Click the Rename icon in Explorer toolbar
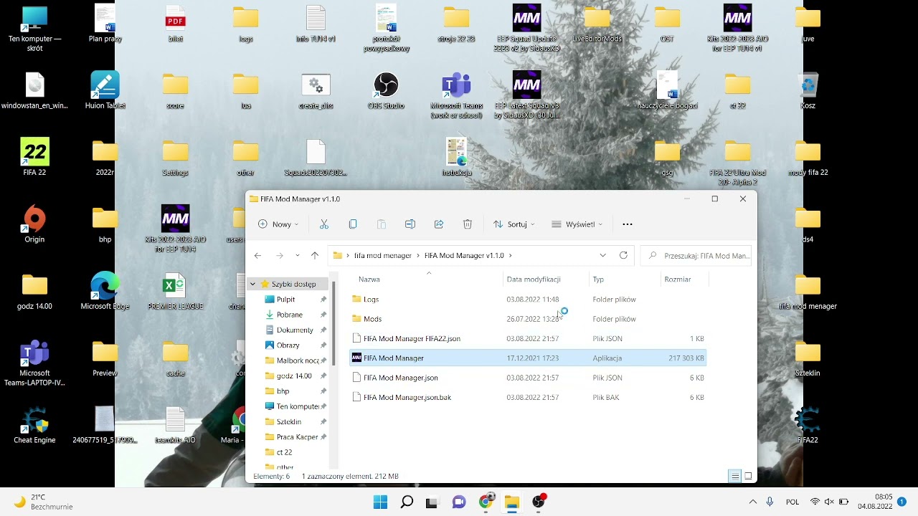This screenshot has width=918, height=516. (x=410, y=224)
